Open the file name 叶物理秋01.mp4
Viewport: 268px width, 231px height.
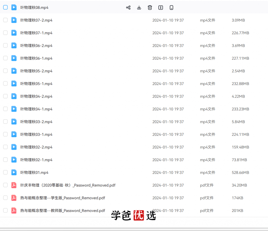click(34, 173)
